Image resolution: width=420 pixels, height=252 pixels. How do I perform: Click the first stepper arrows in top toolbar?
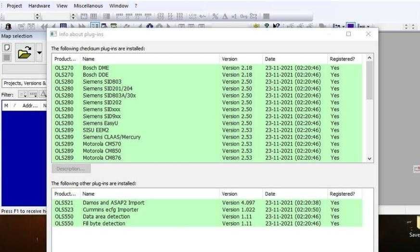coord(37,16)
